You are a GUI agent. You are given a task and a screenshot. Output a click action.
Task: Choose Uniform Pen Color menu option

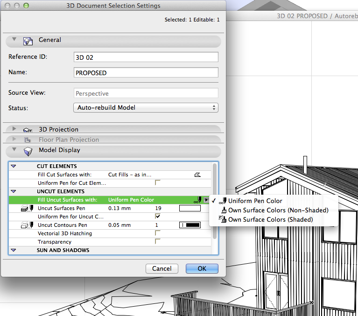click(255, 201)
